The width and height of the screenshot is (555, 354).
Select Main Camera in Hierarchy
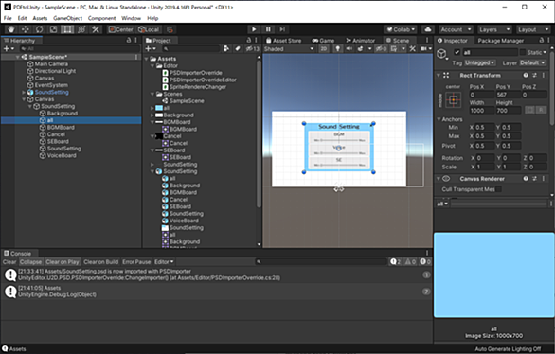point(51,64)
